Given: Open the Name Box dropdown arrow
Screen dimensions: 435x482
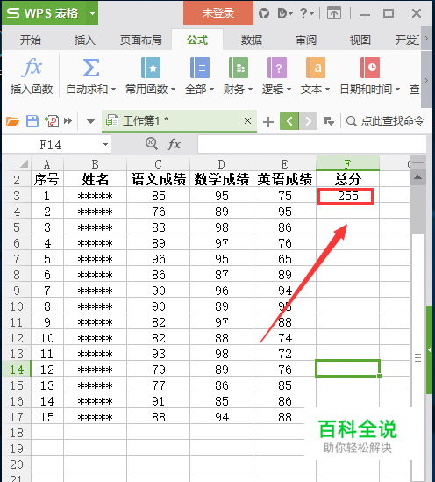Looking at the screenshot, I should click(x=105, y=144).
